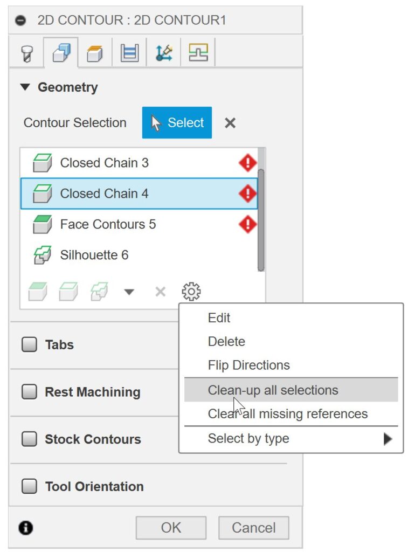Enable the Tabs checkbox

29,344
